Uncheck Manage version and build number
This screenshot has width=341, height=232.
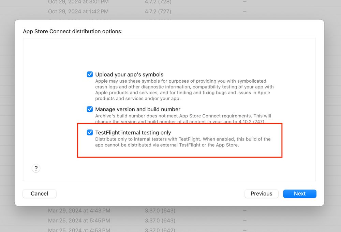coord(90,109)
